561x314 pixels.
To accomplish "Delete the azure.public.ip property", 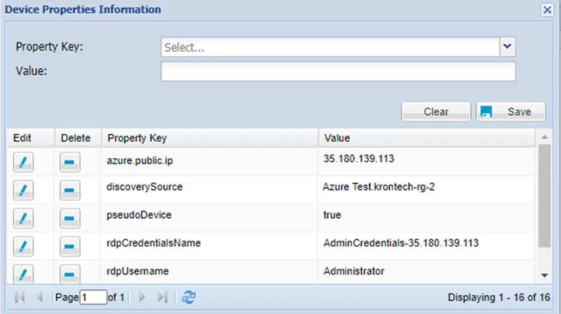I will pyautogui.click(x=70, y=162).
